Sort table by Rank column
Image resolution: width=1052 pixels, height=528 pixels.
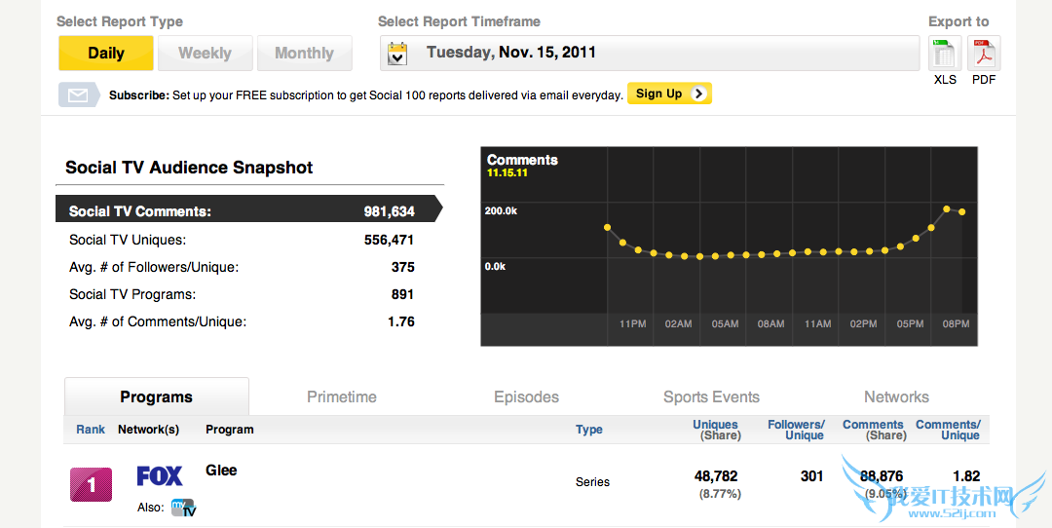(91, 430)
